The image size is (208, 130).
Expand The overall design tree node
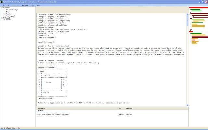click(4, 10)
